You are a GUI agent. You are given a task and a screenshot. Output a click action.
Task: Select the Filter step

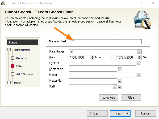click(x=19, y=66)
